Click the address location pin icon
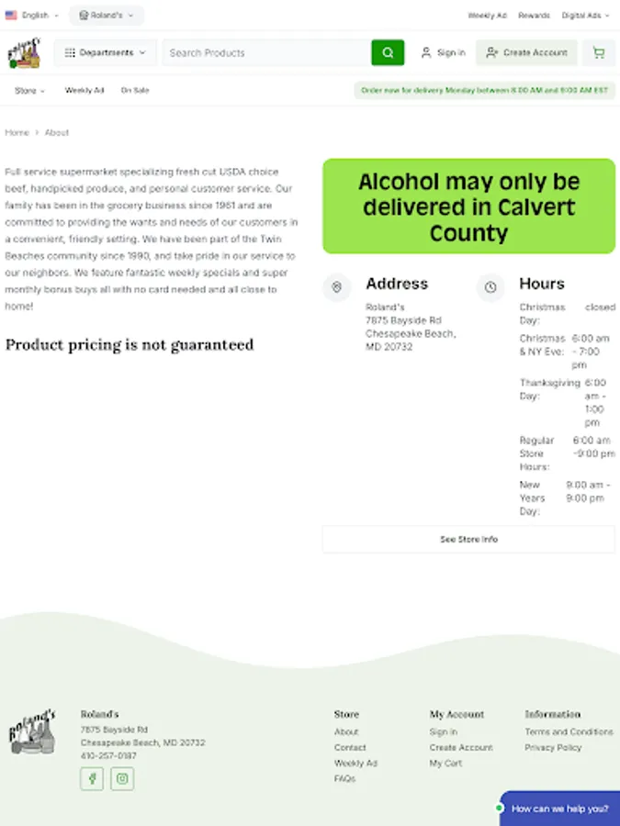 (x=337, y=287)
